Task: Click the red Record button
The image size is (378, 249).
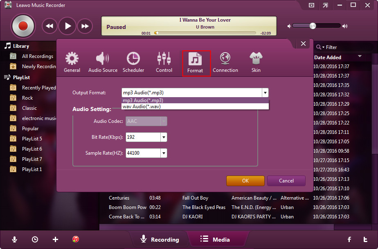Action: 23,26
